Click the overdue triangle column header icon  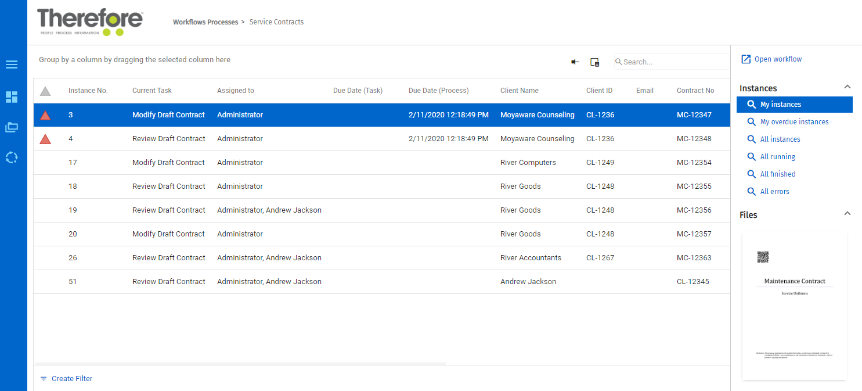[x=45, y=91]
